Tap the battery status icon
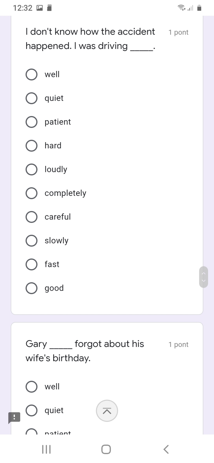The width and height of the screenshot is (214, 463). (199, 8)
